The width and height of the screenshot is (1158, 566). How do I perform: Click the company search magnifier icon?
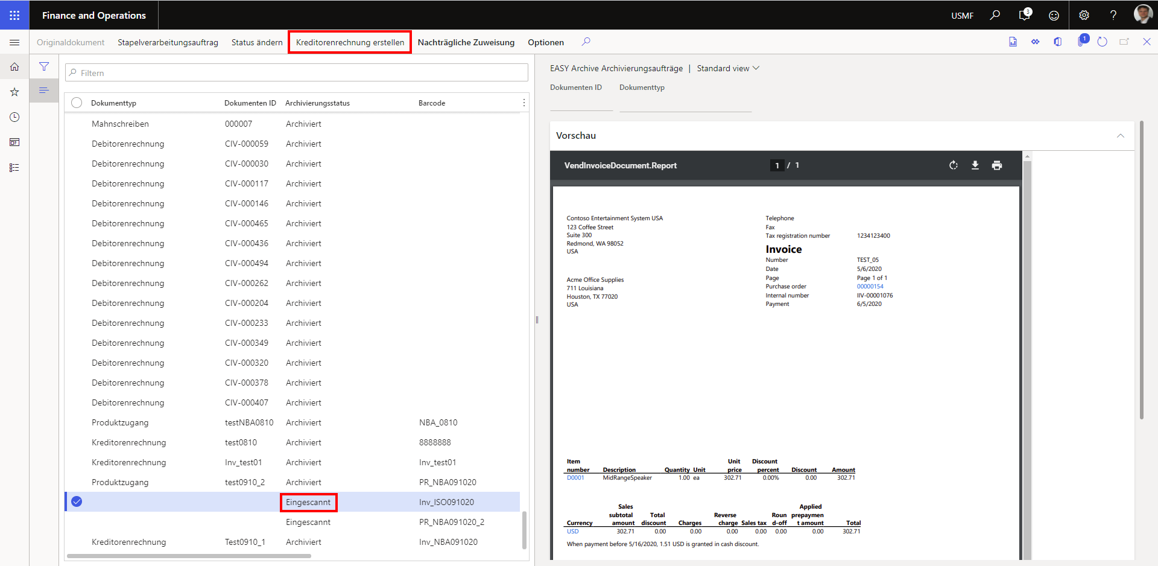(995, 15)
